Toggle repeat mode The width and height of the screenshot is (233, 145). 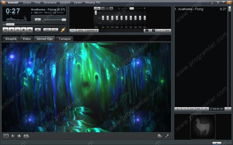pos(55,30)
